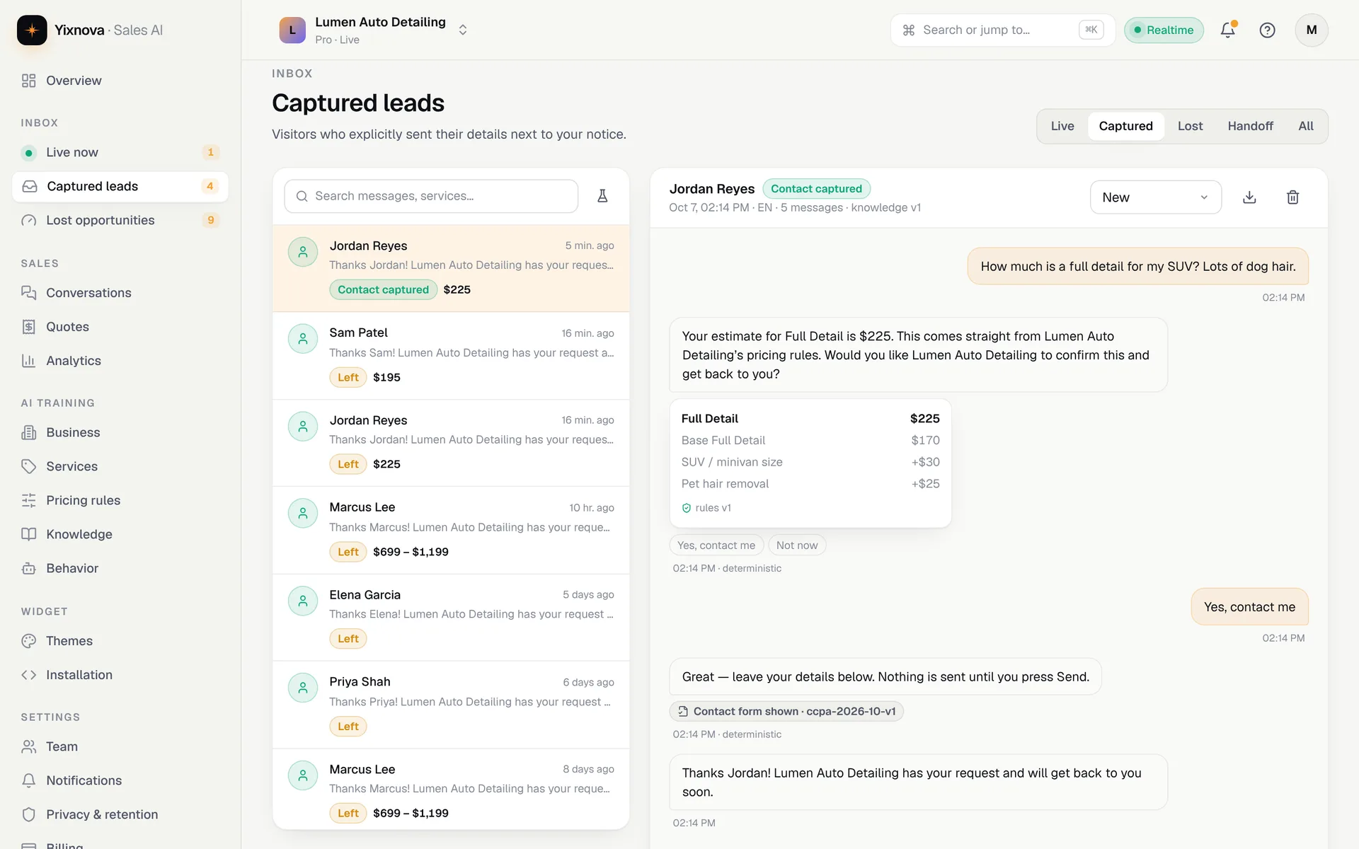Click the Search messages, services field

pos(431,196)
